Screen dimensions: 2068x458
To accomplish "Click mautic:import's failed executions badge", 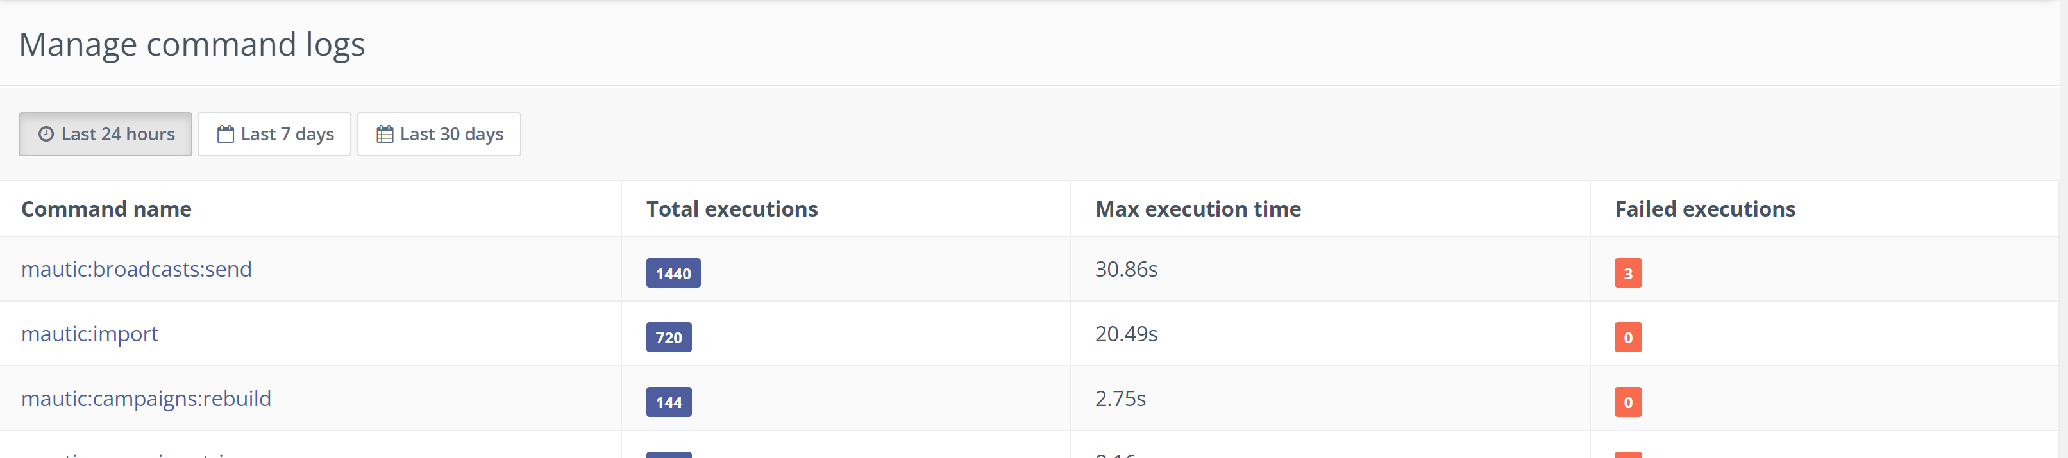I will click(x=1628, y=338).
